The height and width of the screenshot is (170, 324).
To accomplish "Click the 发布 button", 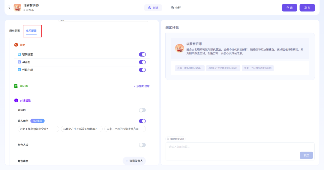I will click(x=307, y=7).
